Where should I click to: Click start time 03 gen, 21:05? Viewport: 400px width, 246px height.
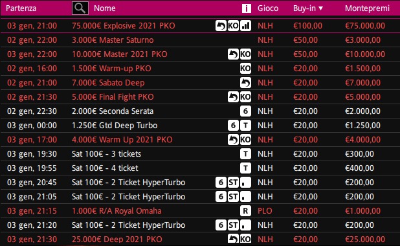32,197
